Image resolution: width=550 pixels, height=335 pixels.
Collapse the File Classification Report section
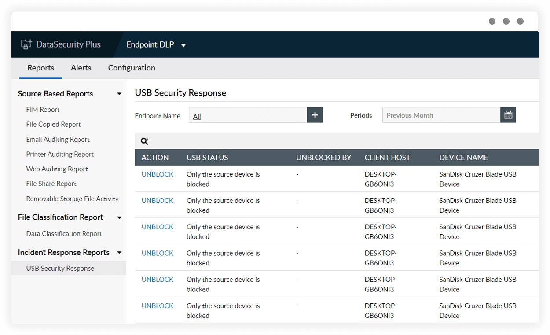click(x=119, y=217)
